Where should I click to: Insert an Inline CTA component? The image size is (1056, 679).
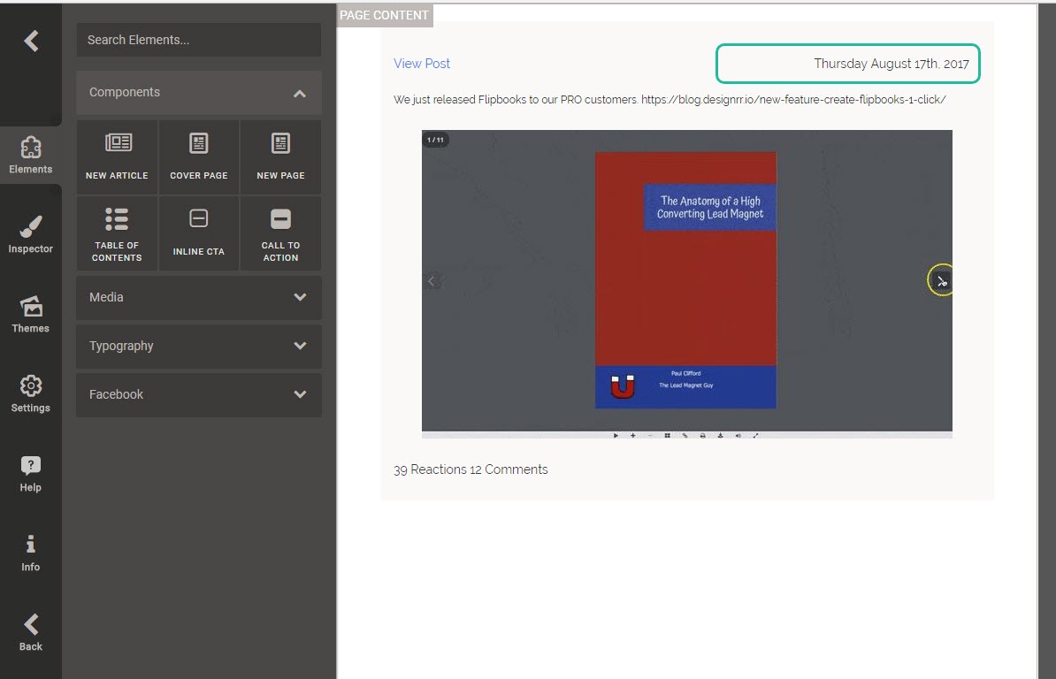(x=199, y=233)
